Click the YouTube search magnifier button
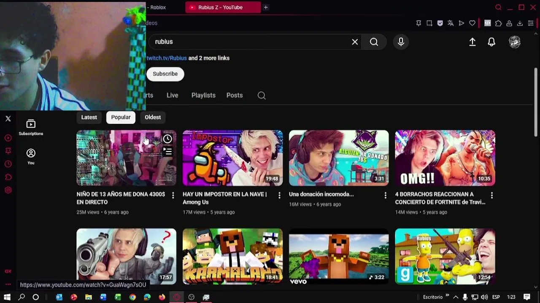This screenshot has height=303, width=540. coord(374,42)
